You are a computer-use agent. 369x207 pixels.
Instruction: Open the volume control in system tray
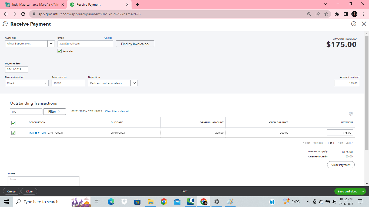coord(334,202)
